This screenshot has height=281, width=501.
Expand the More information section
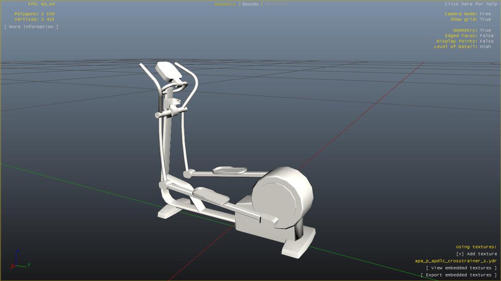(x=31, y=27)
